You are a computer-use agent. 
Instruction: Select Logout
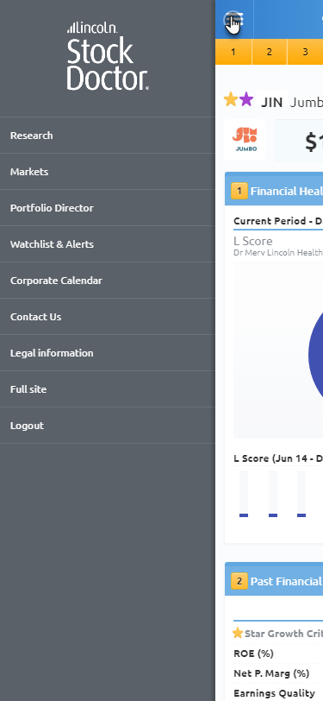(108, 425)
